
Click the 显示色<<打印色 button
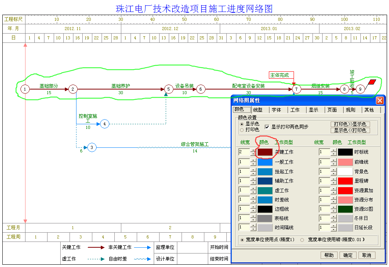pyautogui.click(x=350, y=130)
